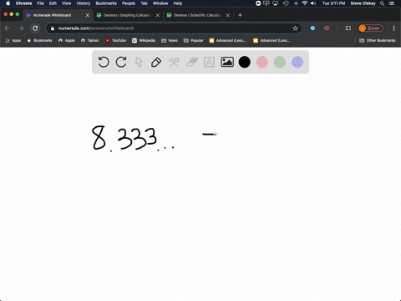The width and height of the screenshot is (401, 301).
Task: Open the History menu
Action: point(84,3)
